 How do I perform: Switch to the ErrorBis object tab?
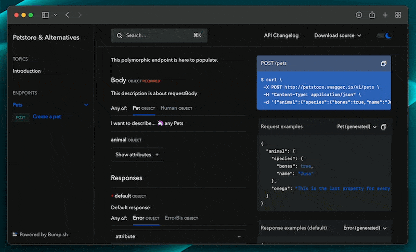tap(181, 218)
